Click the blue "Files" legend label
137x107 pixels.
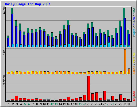pyautogui.click(x=134, y=21)
